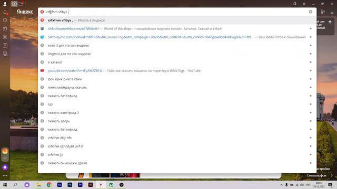Open the Yandex Mail icon in the sidebar
Screen dimensions: 337x189
pos(5,151)
